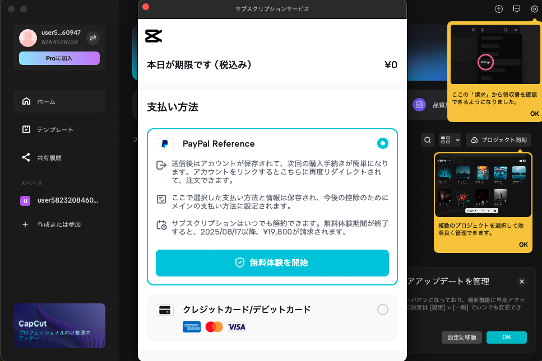Open the ホーム menu item
The height and width of the screenshot is (361, 542).
click(x=59, y=101)
